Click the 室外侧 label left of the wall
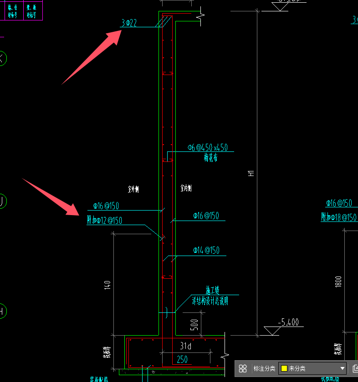This screenshot has width=358, height=382. point(133,189)
